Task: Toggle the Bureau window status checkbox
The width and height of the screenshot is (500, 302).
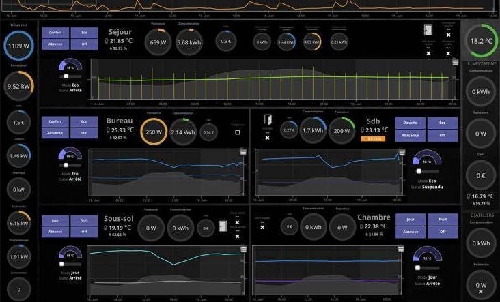Action: [237, 132]
